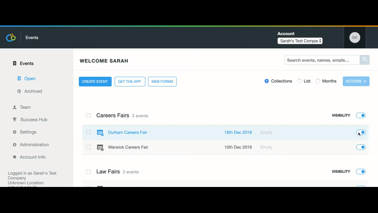Screen dimensions: 378x213
Task: Click the 16th Dec 2019 date
Action: click(238, 133)
